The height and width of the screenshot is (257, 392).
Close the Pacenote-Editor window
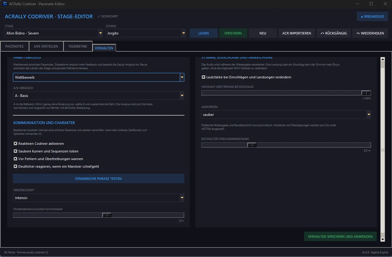click(385, 4)
